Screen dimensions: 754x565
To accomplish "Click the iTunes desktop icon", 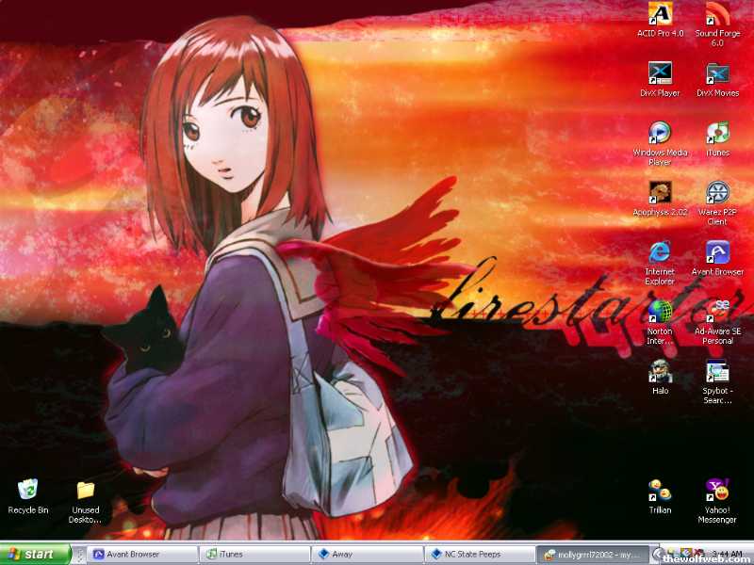I will pos(717,139).
